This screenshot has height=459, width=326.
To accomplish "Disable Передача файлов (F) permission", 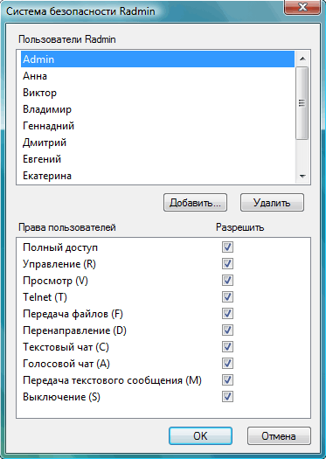I will point(227,314).
